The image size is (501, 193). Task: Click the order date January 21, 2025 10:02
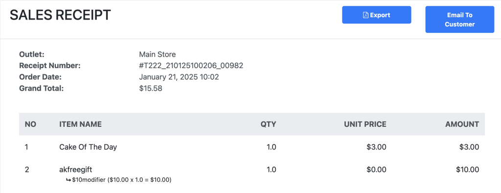coord(179,77)
